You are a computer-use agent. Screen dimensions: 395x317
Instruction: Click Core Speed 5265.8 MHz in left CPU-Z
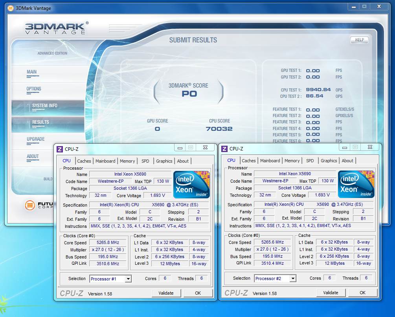pyautogui.click(x=108, y=242)
